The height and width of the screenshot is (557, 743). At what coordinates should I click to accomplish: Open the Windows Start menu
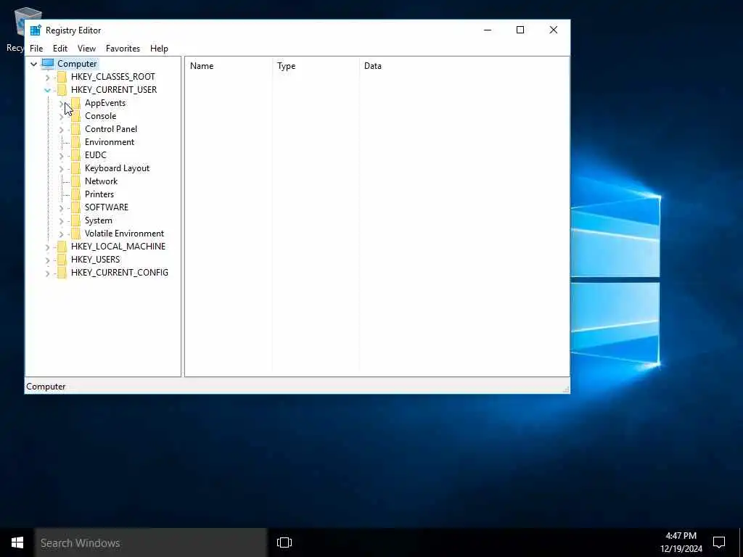[x=17, y=542]
